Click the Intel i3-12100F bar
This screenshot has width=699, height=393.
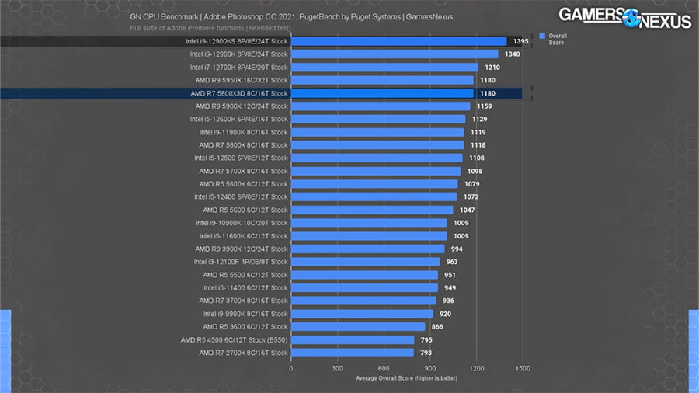(x=365, y=262)
